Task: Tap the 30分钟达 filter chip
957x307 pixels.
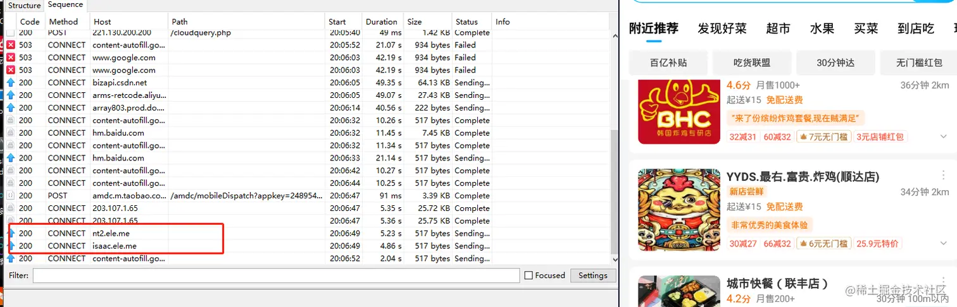Action: pyautogui.click(x=835, y=63)
